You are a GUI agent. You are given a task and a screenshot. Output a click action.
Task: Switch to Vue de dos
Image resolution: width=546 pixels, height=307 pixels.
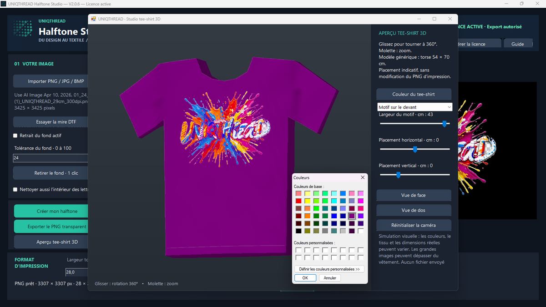click(414, 210)
